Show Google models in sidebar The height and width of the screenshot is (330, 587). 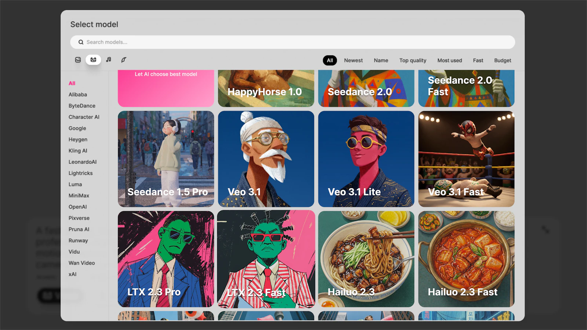tap(77, 128)
